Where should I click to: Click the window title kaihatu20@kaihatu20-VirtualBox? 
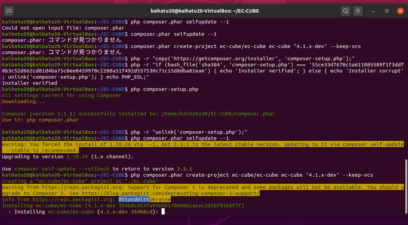click(x=205, y=11)
